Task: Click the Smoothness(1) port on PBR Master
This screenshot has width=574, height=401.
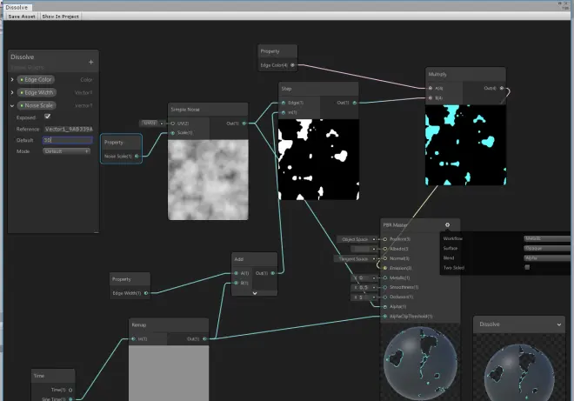Action: [385, 287]
